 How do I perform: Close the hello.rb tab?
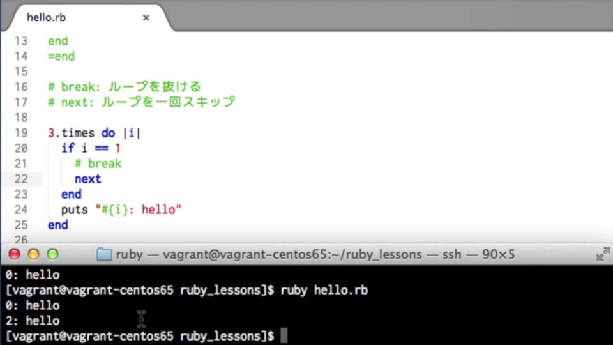click(146, 18)
